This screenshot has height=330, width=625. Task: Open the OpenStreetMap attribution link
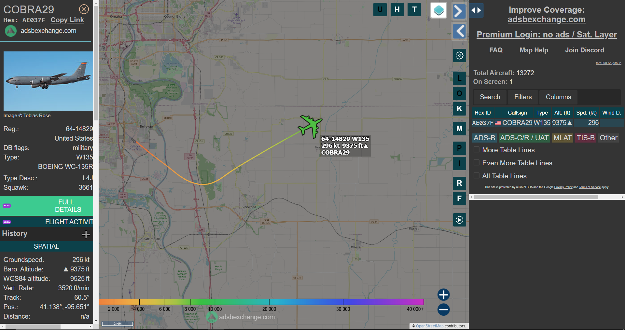click(x=429, y=326)
